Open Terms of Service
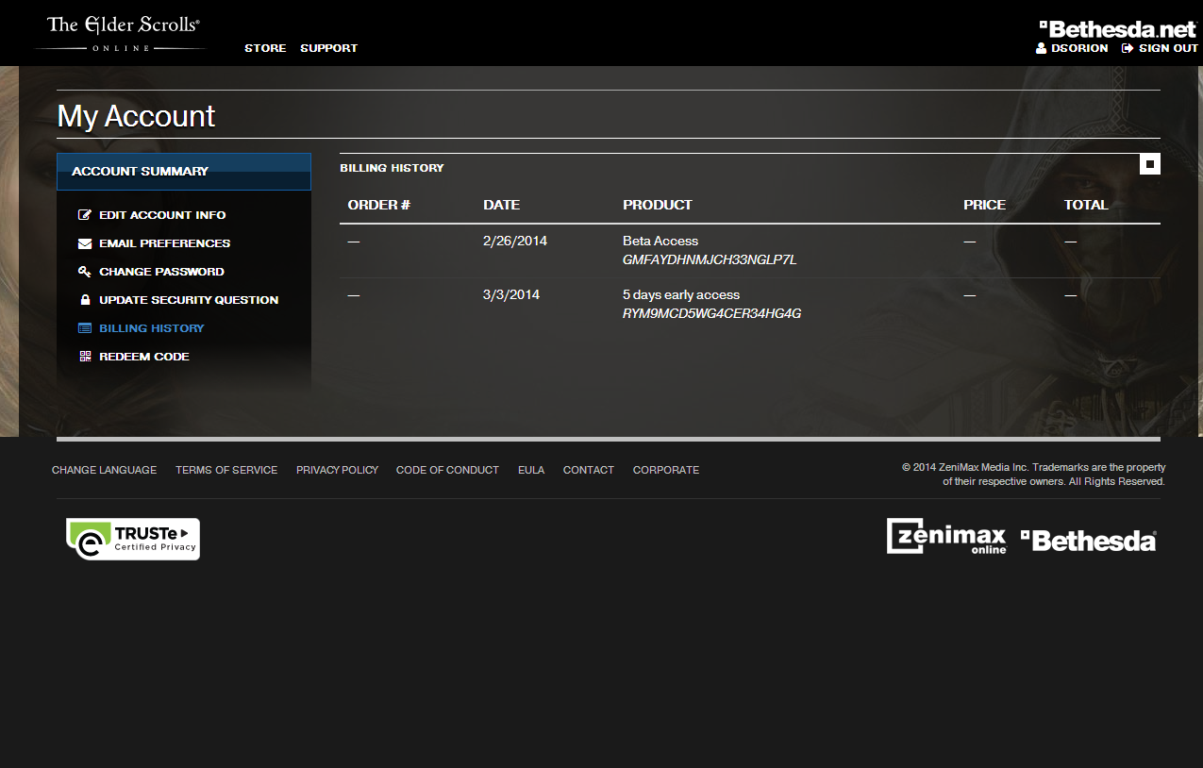Image resolution: width=1203 pixels, height=768 pixels. pyautogui.click(x=226, y=470)
